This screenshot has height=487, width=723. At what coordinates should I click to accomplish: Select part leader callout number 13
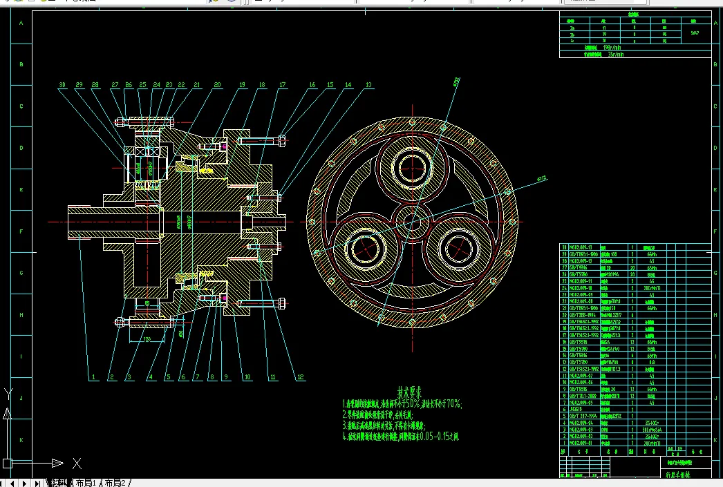tap(368, 85)
